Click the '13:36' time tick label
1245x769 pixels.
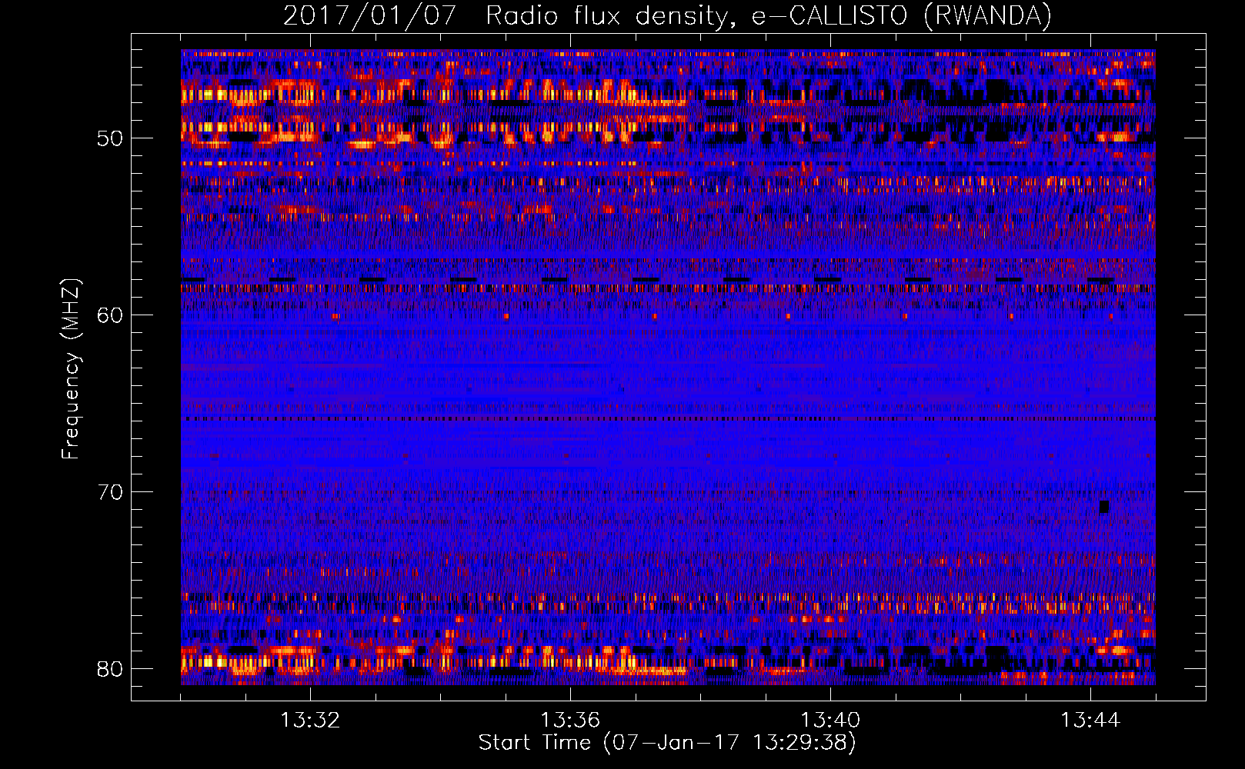tap(570, 721)
